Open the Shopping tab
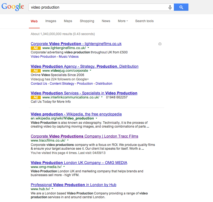 point(87,21)
